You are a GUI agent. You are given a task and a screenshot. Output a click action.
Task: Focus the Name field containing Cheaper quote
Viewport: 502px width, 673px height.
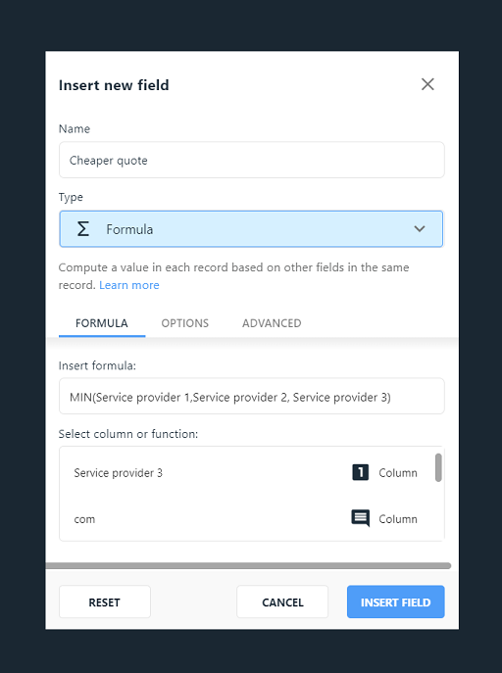[251, 160]
